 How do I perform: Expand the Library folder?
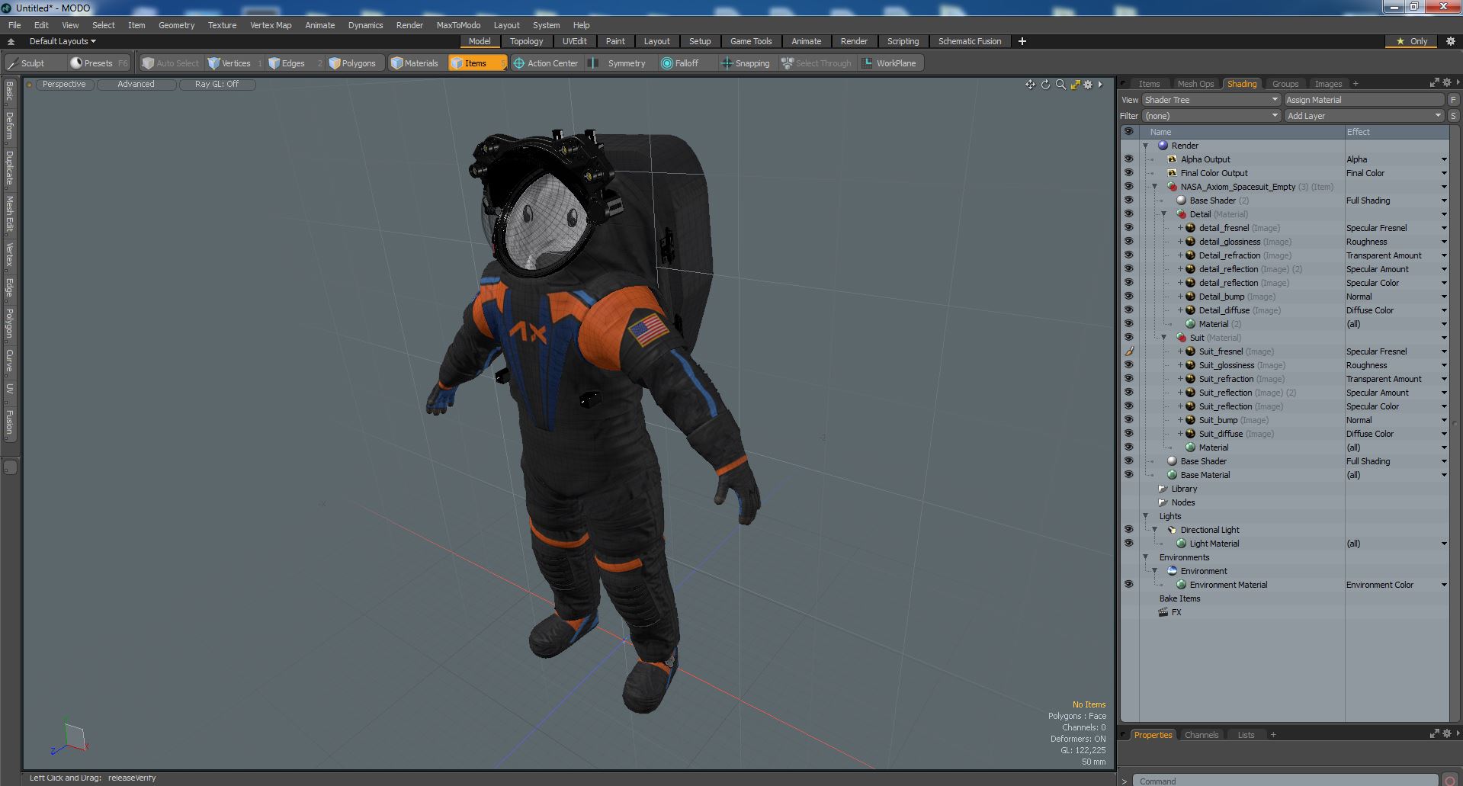(1163, 489)
